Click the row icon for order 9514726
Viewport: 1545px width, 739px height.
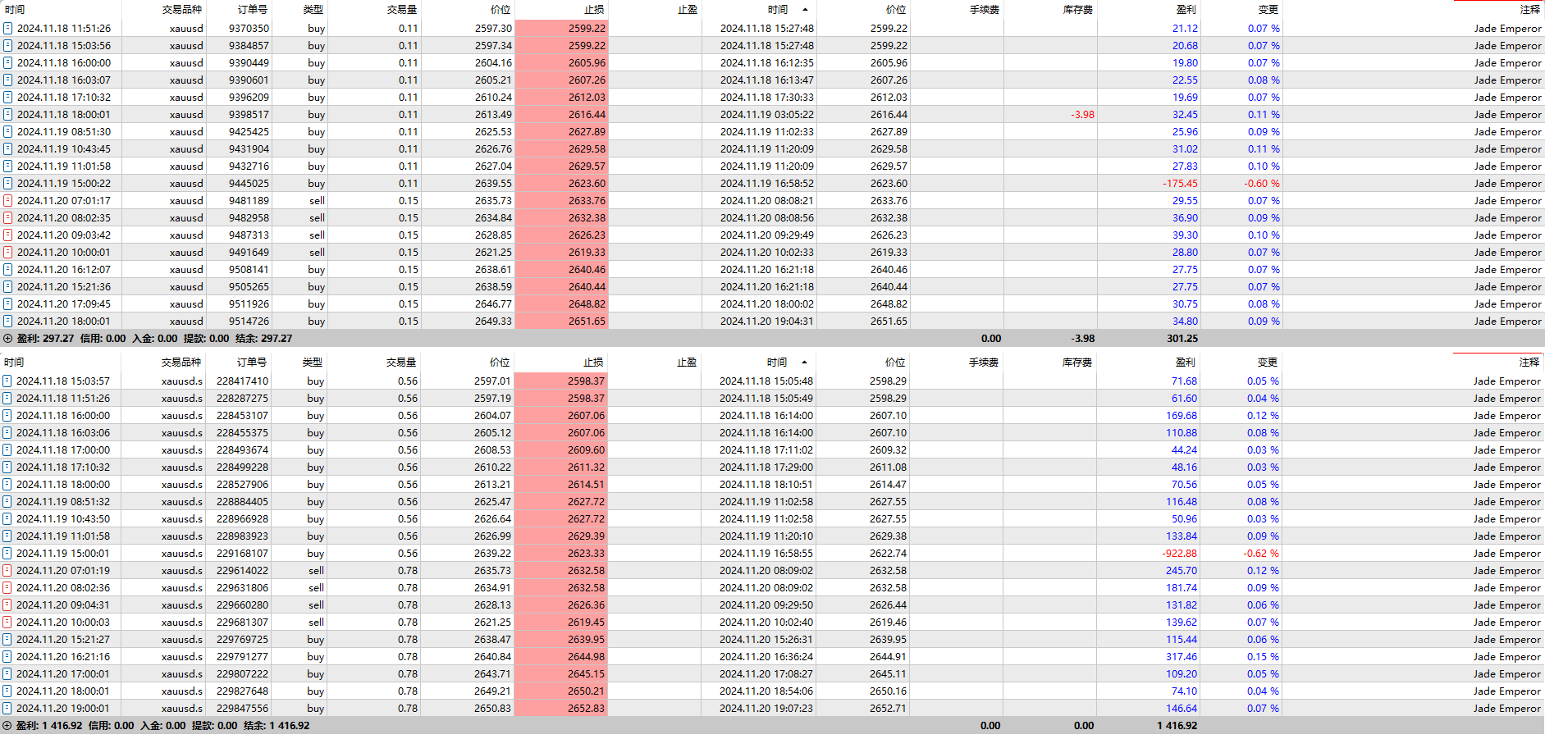[x=7, y=322]
